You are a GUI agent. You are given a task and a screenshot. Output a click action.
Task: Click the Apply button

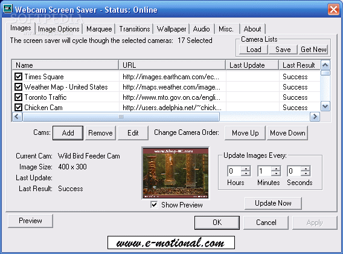coord(315,223)
